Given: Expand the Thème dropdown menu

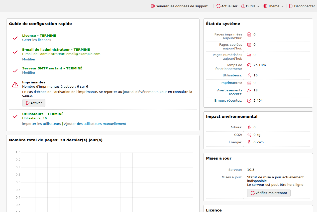Looking at the screenshot, I should click(x=274, y=6).
